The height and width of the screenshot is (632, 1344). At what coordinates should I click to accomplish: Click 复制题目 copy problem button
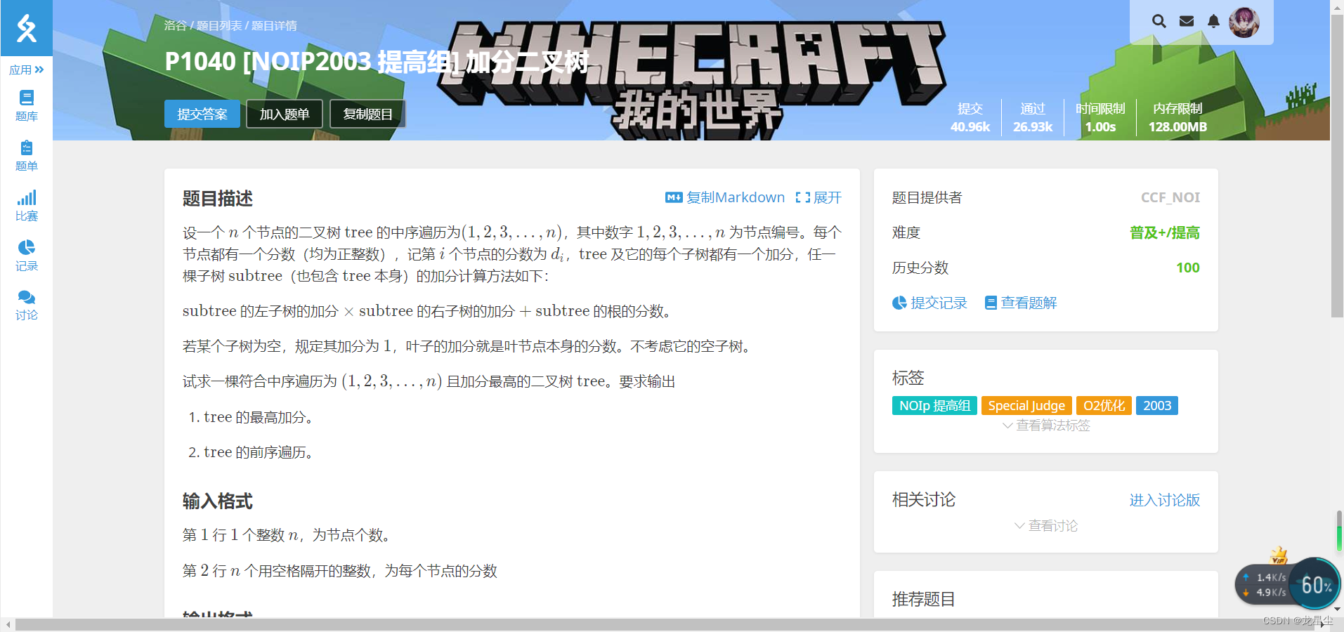pyautogui.click(x=367, y=114)
